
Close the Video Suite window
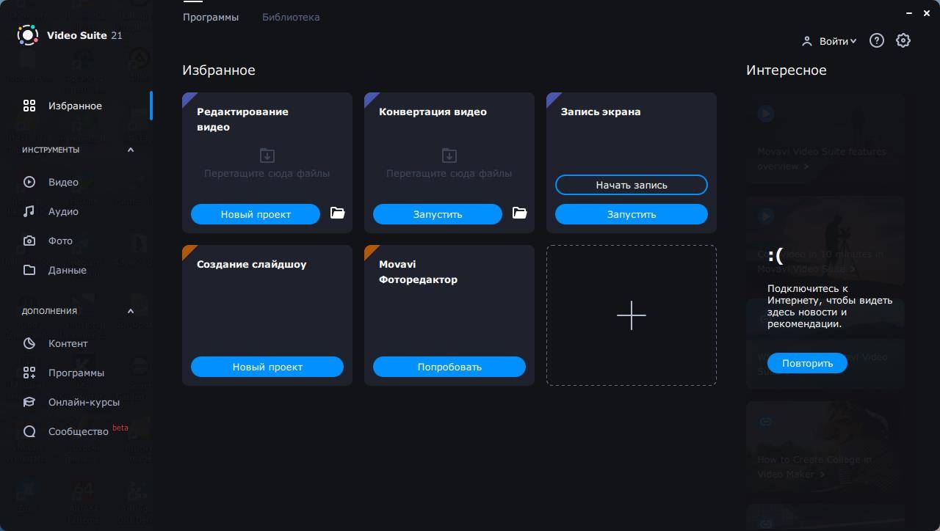(928, 12)
